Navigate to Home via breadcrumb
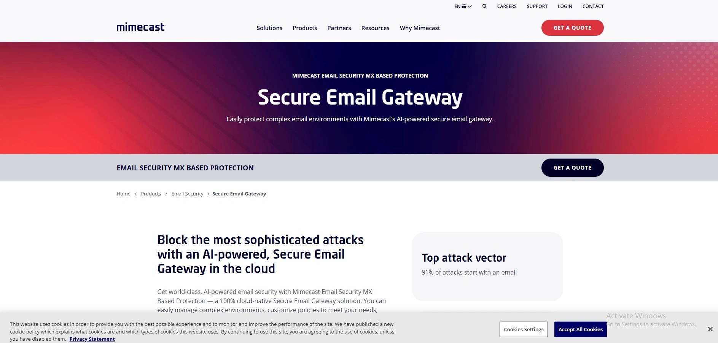The width and height of the screenshot is (718, 343). 123,194
